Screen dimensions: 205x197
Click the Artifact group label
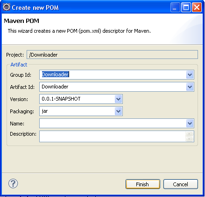[x=19, y=65]
